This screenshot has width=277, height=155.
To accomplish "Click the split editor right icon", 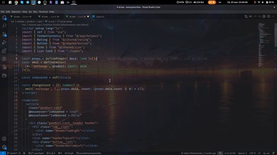I will coord(268,16).
